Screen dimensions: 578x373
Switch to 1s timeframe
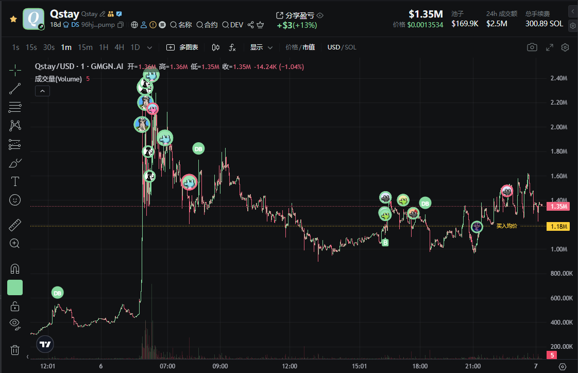click(15, 47)
